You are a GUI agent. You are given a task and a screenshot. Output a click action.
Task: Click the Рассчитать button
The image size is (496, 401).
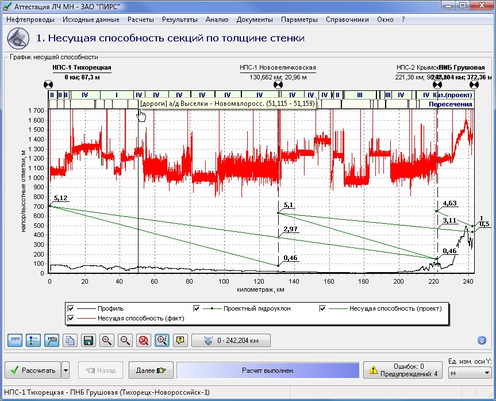[x=33, y=371]
